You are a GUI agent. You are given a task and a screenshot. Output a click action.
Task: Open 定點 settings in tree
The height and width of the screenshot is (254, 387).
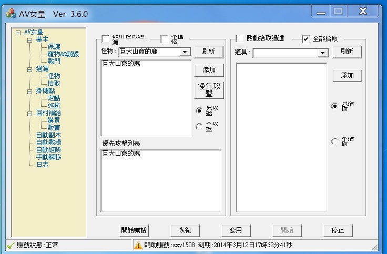[x=54, y=98]
